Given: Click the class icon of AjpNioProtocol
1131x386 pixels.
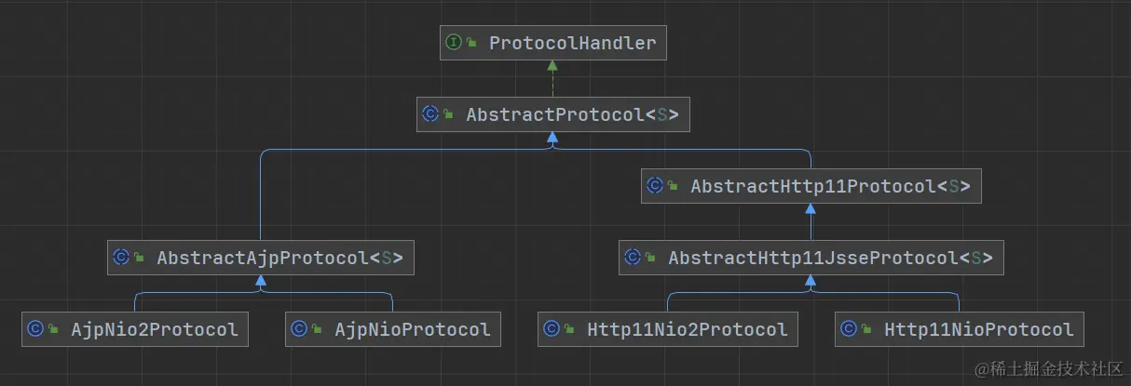Looking at the screenshot, I should (299, 328).
